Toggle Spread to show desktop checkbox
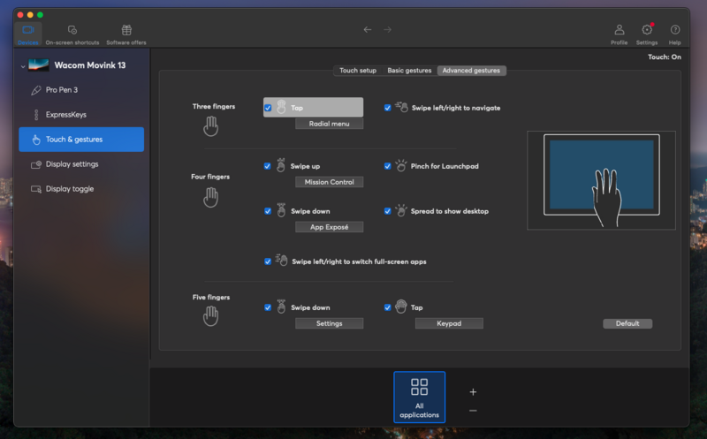The height and width of the screenshot is (439, 707). coord(387,211)
